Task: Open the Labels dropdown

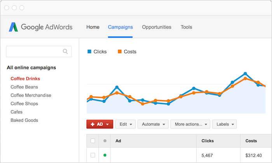Action: [x=225, y=124]
